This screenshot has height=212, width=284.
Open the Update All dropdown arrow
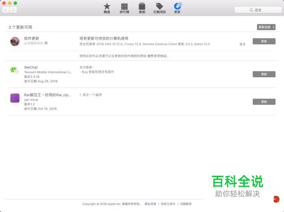click(x=273, y=27)
